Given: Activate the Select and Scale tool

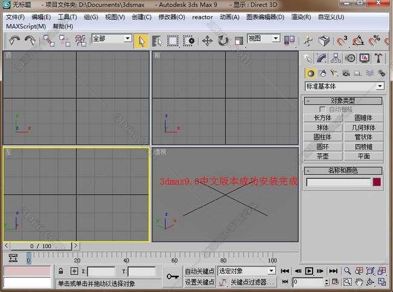Looking at the screenshot, I should [x=239, y=41].
